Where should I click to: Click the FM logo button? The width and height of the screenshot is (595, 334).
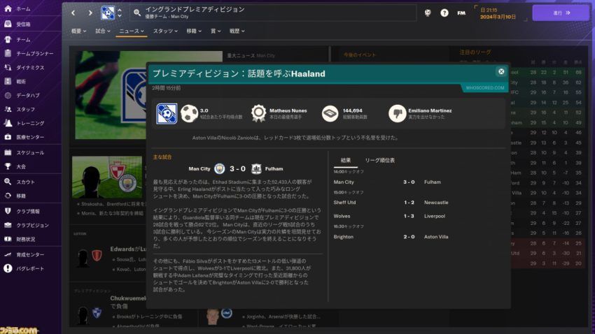tap(461, 13)
